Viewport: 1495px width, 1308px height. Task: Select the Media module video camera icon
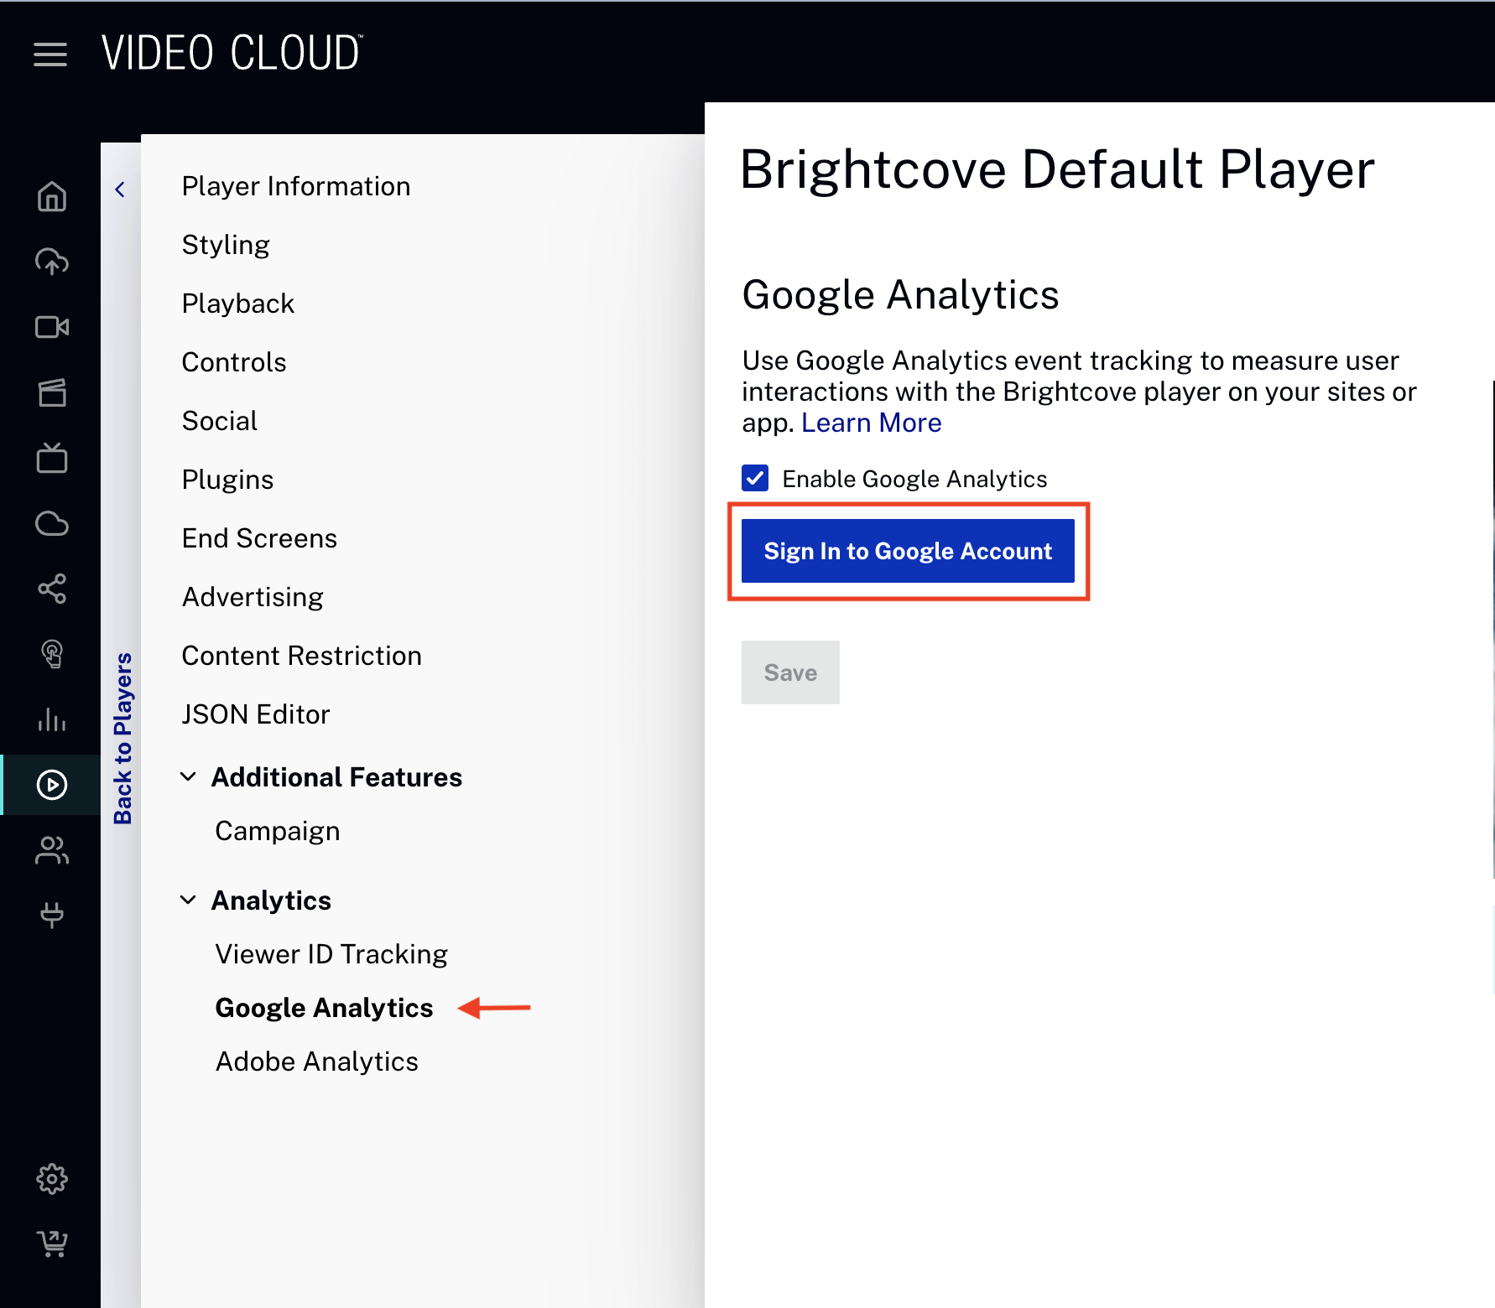click(x=52, y=327)
